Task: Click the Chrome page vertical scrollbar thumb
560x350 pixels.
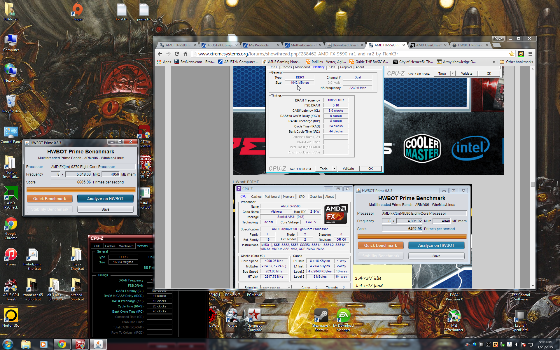Action: coord(533,184)
